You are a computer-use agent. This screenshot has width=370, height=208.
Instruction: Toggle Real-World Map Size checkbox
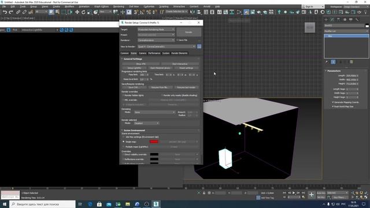(333, 106)
